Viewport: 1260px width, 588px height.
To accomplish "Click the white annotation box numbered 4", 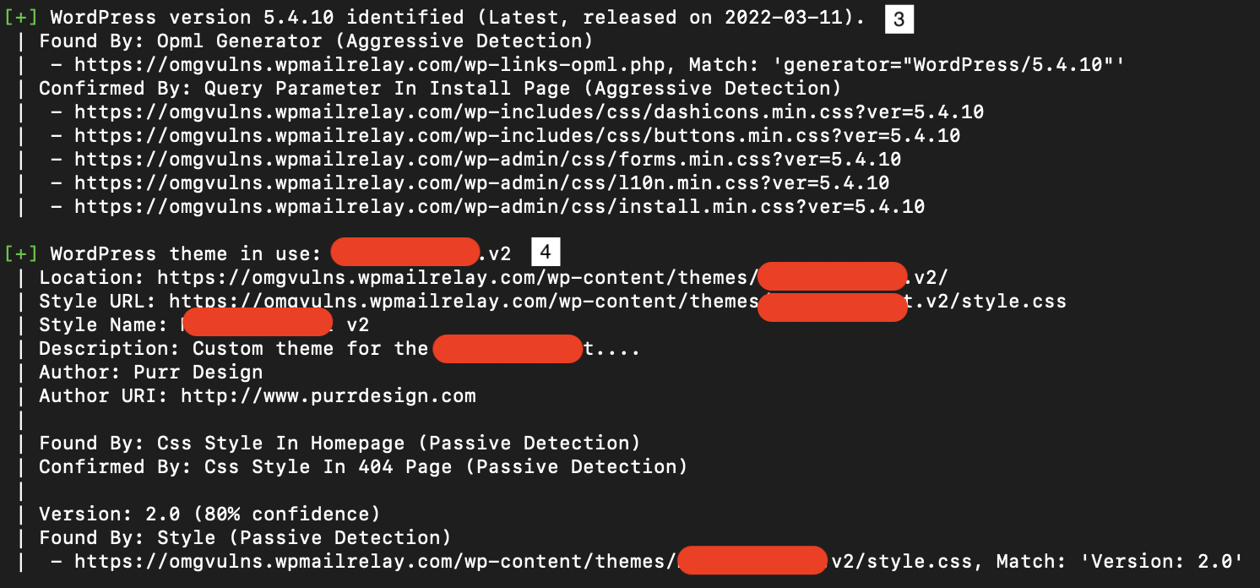I will coord(546,252).
